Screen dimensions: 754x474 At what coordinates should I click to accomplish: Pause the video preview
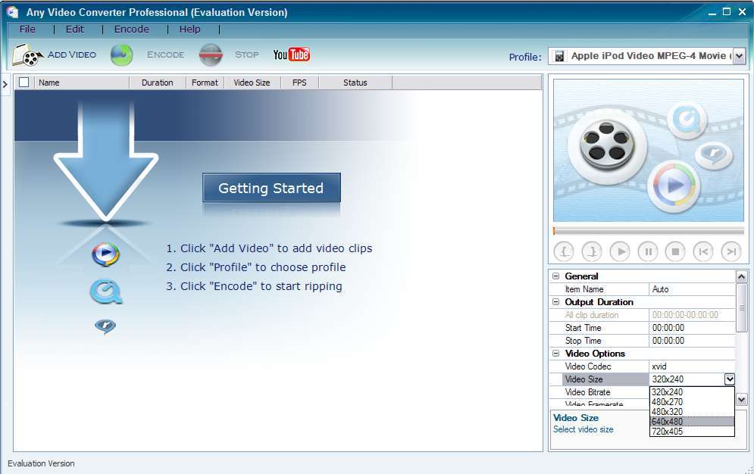pyautogui.click(x=647, y=251)
